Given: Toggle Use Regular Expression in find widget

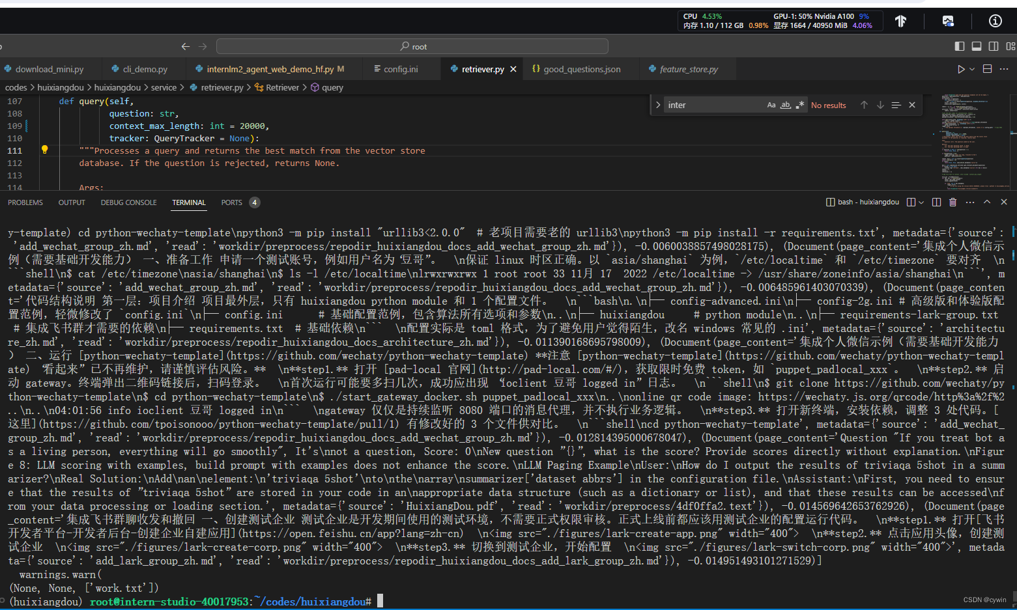Looking at the screenshot, I should tap(800, 105).
